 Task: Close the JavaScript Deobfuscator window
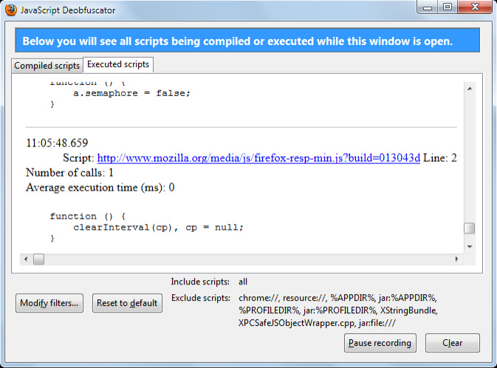pos(473,7)
